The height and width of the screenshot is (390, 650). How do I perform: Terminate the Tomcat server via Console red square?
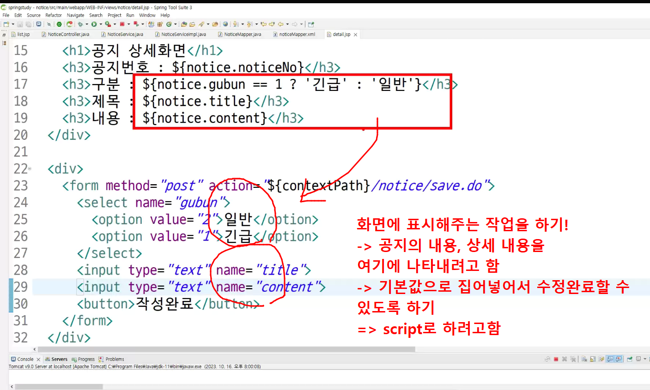point(556,359)
